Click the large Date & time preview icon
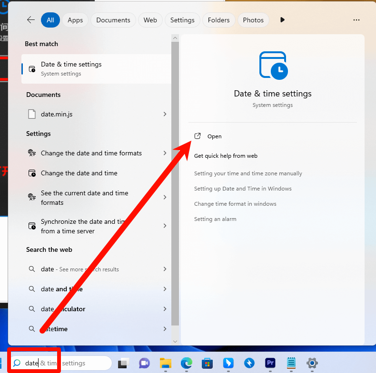The height and width of the screenshot is (373, 376). [x=273, y=66]
